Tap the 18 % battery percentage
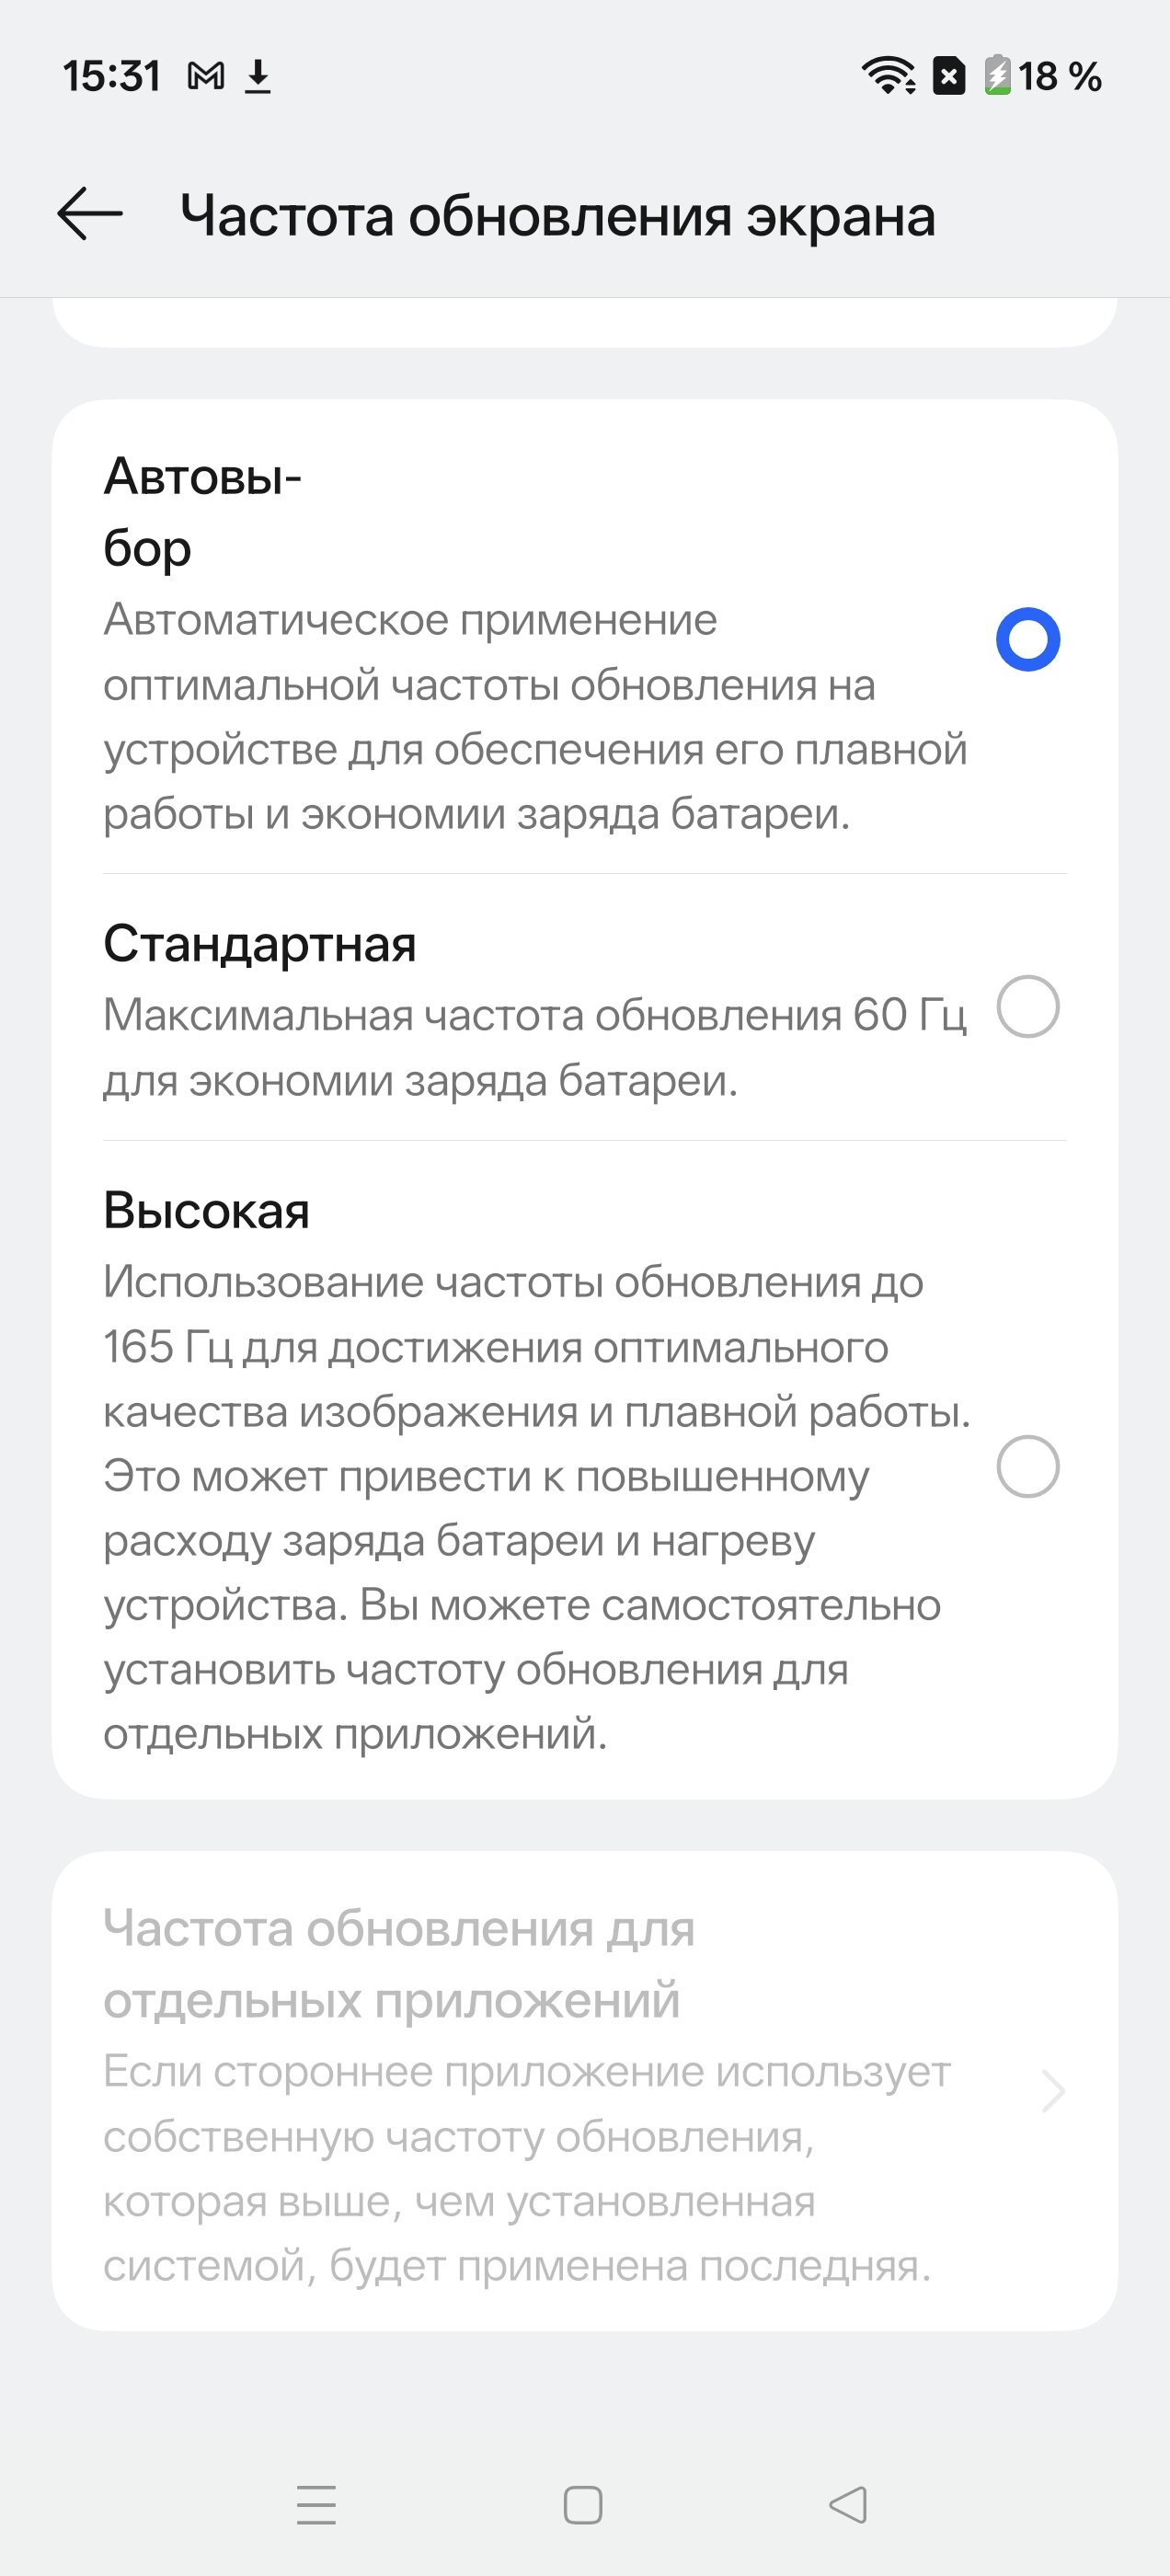The height and width of the screenshot is (2576, 1170). (x=1060, y=76)
